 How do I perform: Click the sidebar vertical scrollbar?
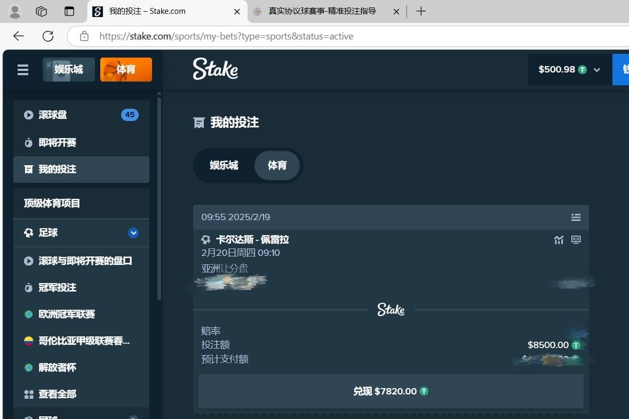click(x=160, y=198)
